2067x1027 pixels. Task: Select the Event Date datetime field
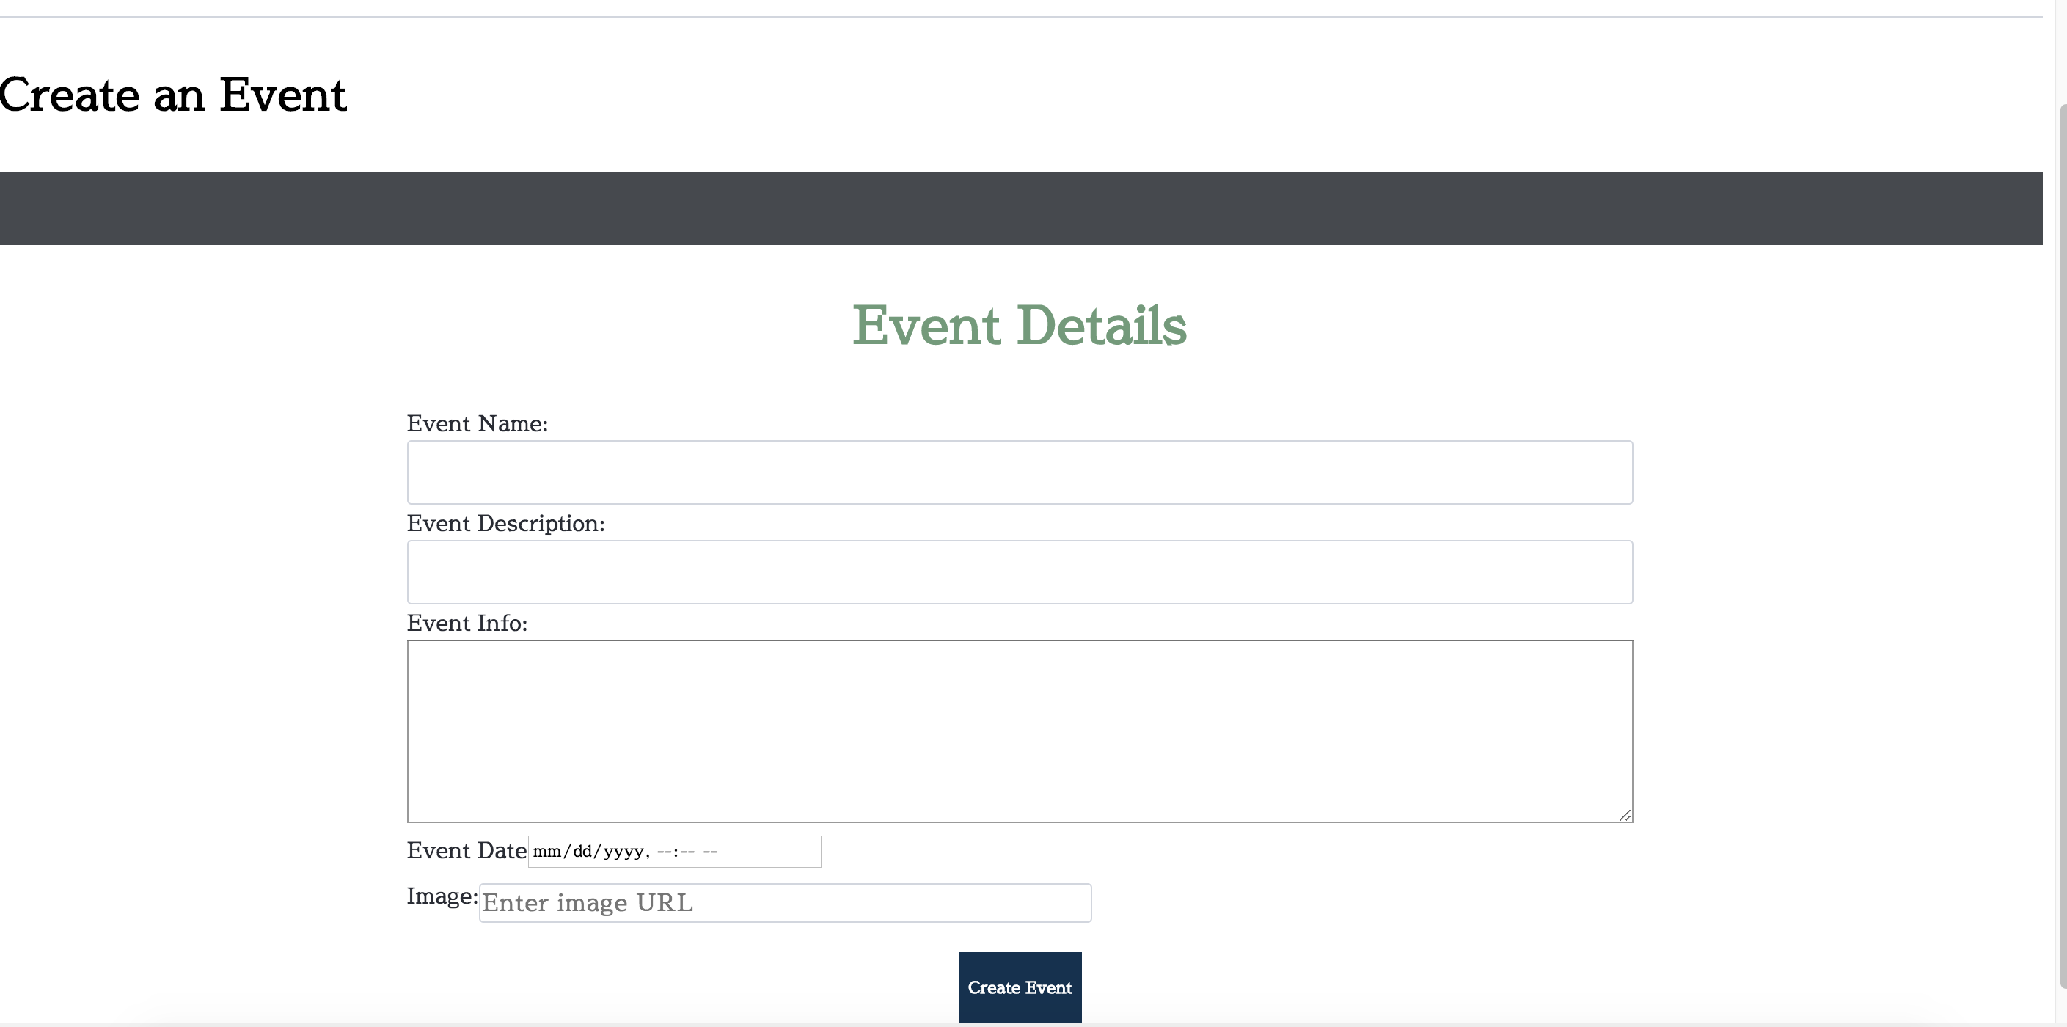(x=674, y=851)
